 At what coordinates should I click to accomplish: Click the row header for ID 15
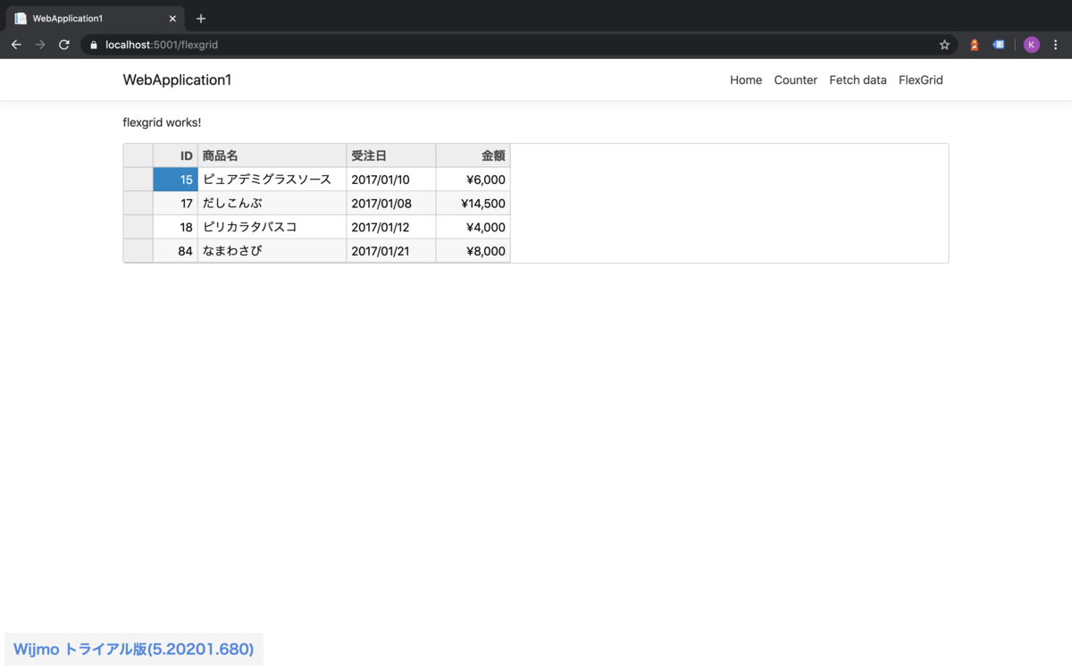point(138,180)
